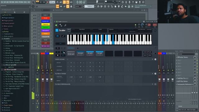199x112 pixels.
Task: Collapse the Drumkits folder in browser
Action: 7,39
